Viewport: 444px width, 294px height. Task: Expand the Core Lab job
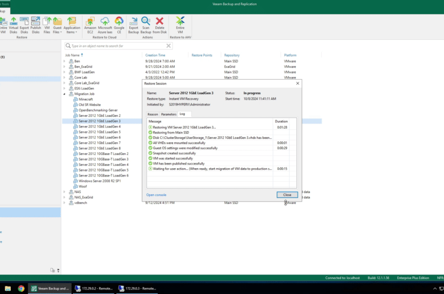(64, 77)
